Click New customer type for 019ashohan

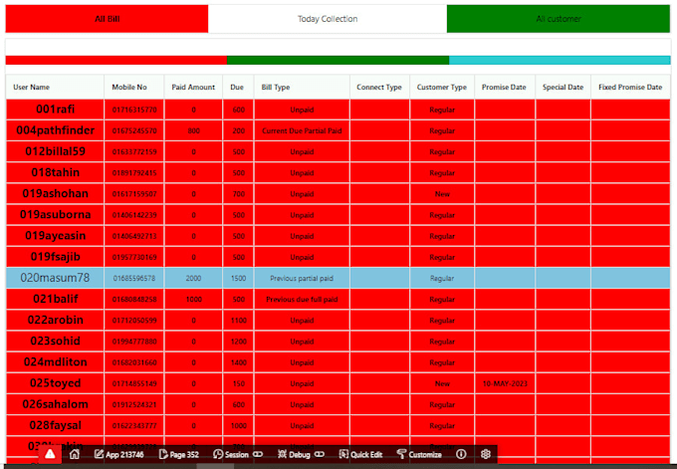point(442,194)
